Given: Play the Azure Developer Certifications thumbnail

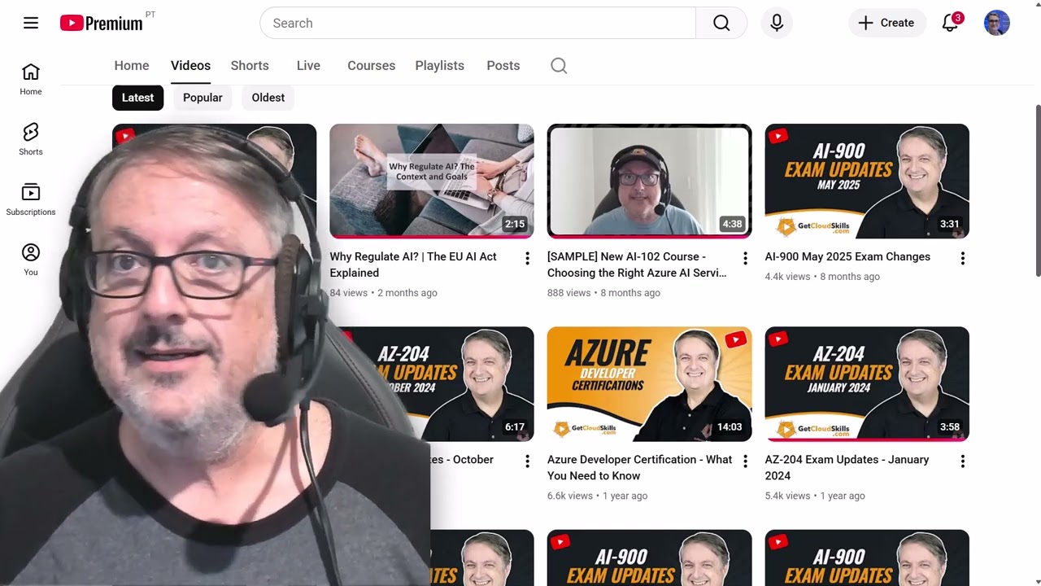Looking at the screenshot, I should [x=650, y=384].
